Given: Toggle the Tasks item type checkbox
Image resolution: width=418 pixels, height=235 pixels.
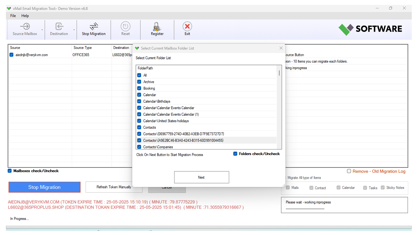Looking at the screenshot, I should [365, 188].
